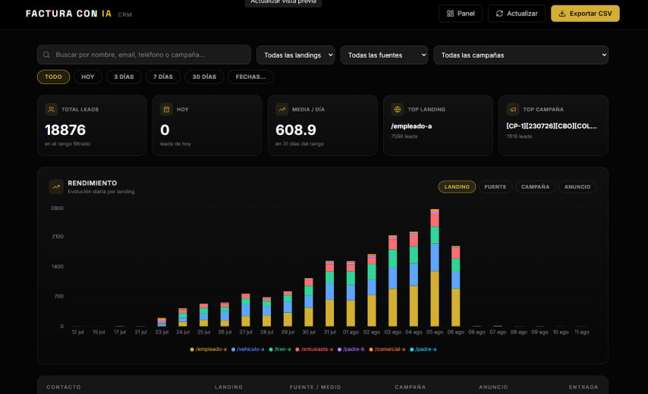The image size is (648, 394).
Task: Click the megaphone icon on Top Campaña card
Action: tap(513, 109)
